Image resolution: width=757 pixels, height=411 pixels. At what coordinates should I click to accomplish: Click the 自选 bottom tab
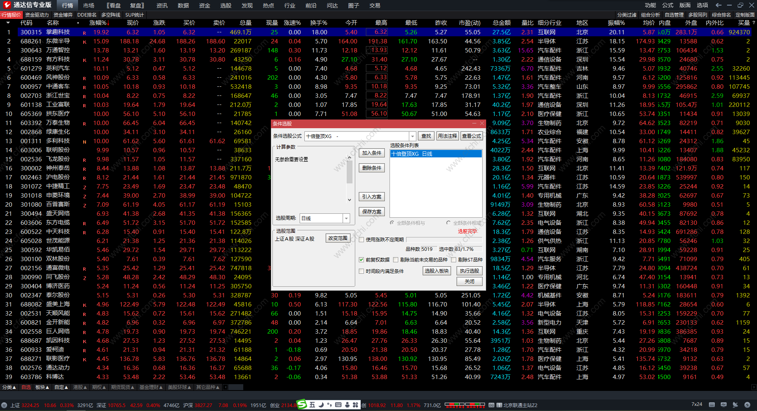click(26, 387)
